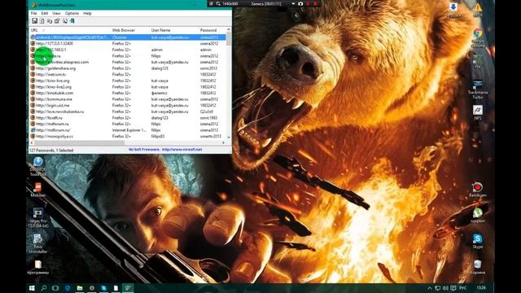Viewport: 521px width, 293px height.
Task: Sort by the Password column header
Action: 212,30
